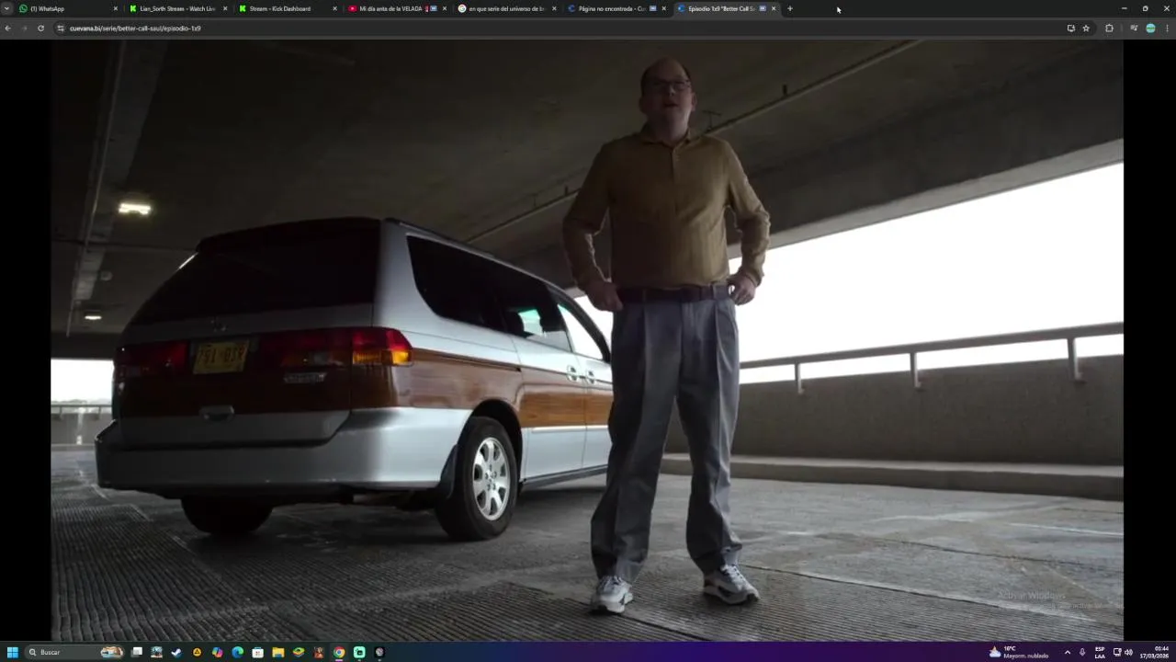
Task: View site information icon in address bar
Action: pos(61,29)
